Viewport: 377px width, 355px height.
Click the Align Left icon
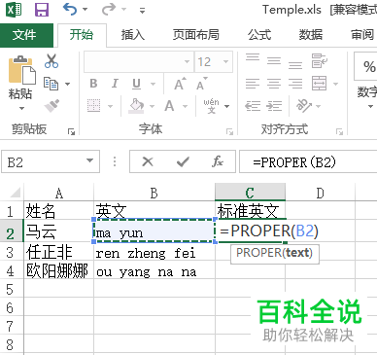[253, 84]
